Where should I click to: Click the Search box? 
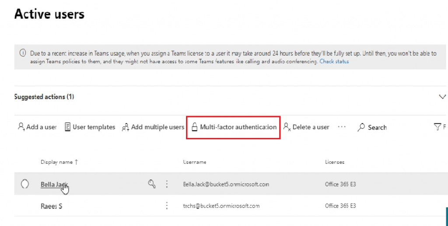(372, 127)
